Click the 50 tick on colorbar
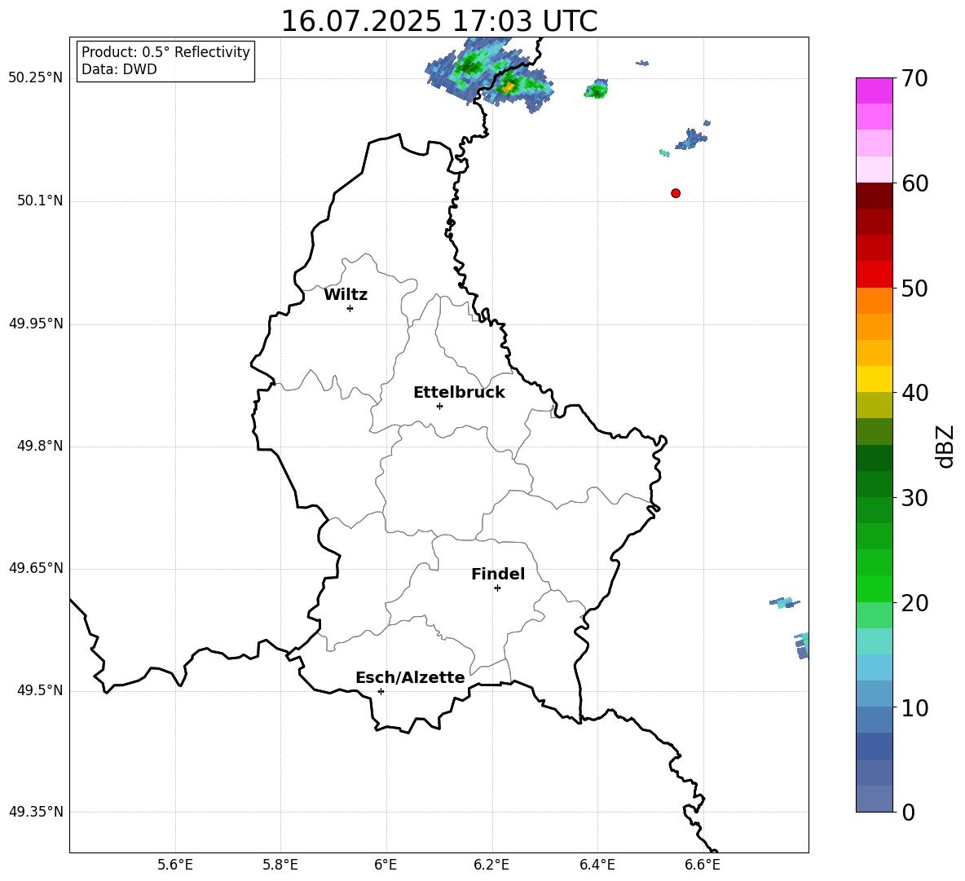The image size is (965, 881). click(x=914, y=288)
